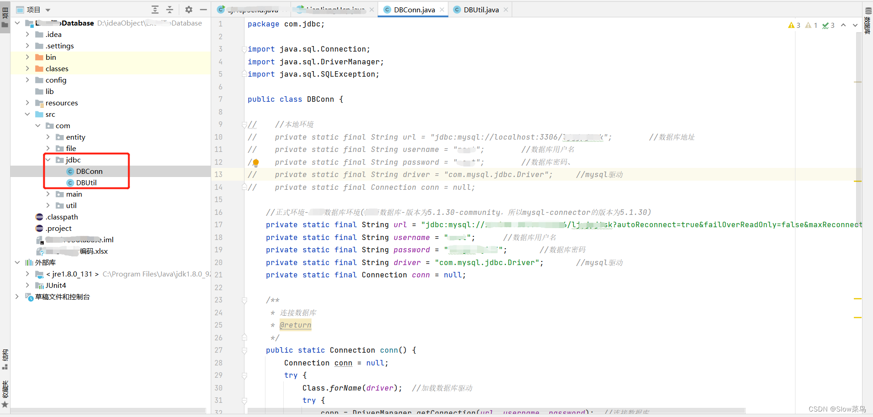Expand the 外部库 external libraries node
This screenshot has height=417, width=873.
click(x=17, y=262)
